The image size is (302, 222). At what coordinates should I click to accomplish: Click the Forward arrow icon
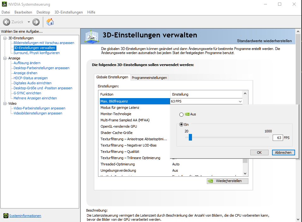(x=36, y=22)
